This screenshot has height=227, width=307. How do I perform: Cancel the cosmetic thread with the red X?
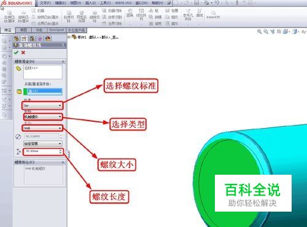[x=23, y=52]
